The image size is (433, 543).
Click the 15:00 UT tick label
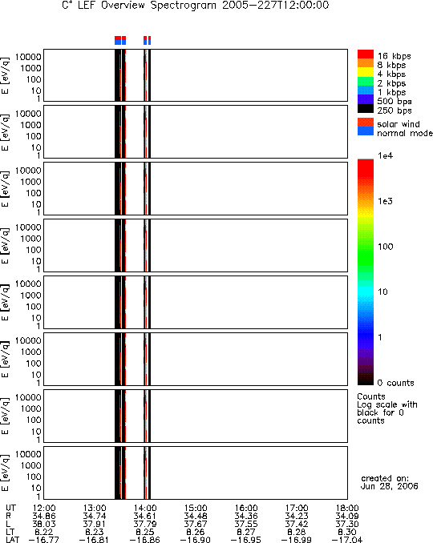(196, 508)
